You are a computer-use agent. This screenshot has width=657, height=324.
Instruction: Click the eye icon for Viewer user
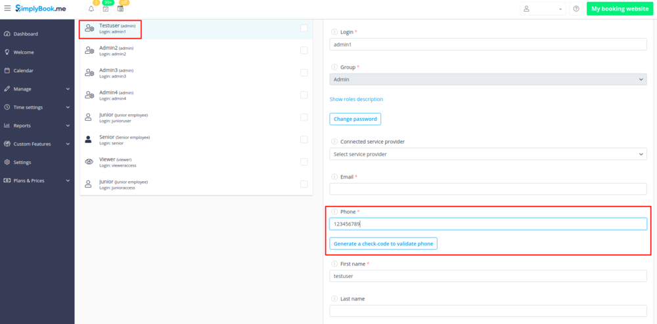click(89, 161)
